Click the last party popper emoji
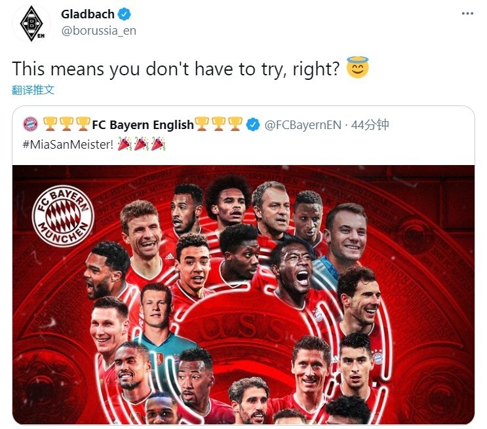This screenshot has height=429, width=487. (x=158, y=144)
